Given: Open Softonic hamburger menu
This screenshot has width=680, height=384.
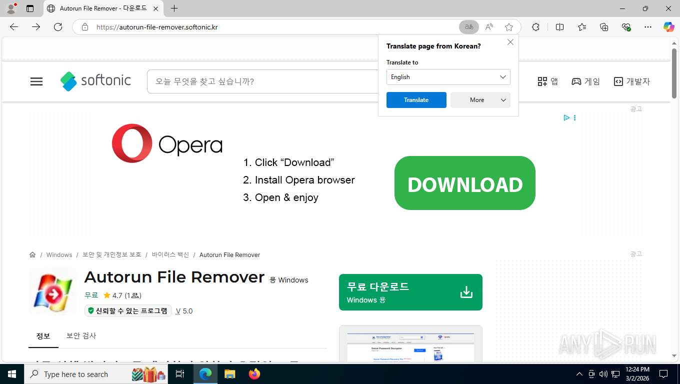Looking at the screenshot, I should [x=36, y=81].
